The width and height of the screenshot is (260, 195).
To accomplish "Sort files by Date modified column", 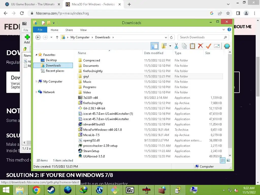I will 154,53.
